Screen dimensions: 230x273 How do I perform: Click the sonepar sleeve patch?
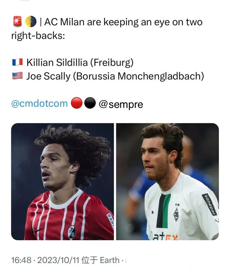click(x=209, y=204)
